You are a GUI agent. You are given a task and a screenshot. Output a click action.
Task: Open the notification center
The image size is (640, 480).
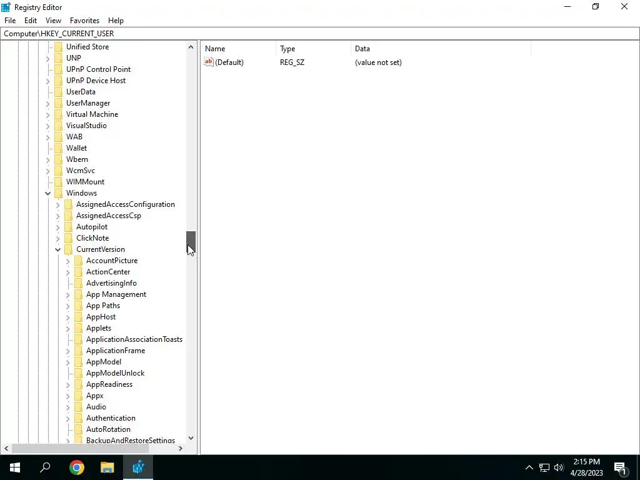(621, 467)
